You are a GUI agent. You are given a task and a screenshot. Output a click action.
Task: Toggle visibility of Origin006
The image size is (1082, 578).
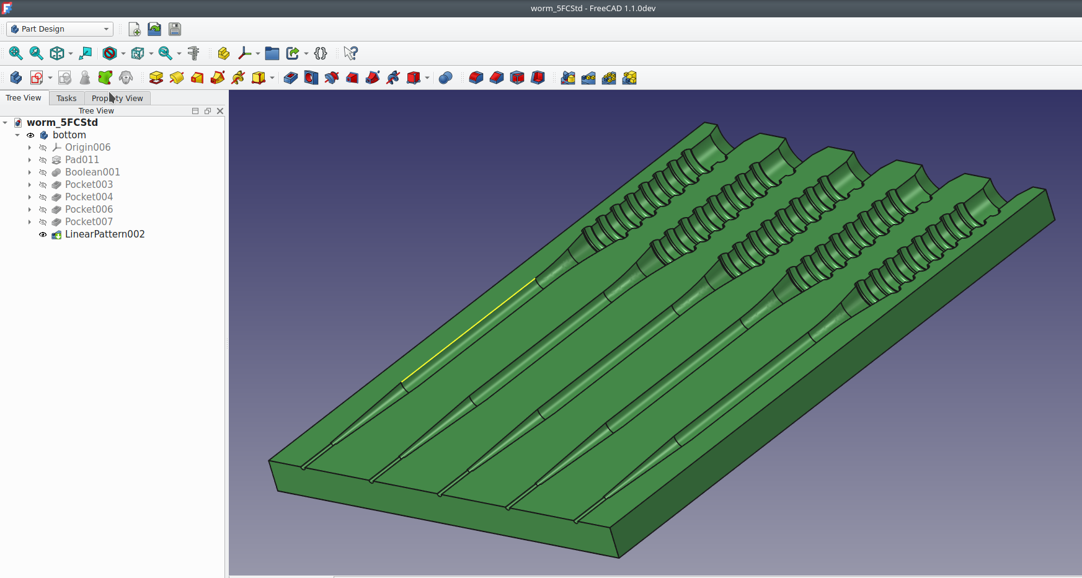(x=43, y=148)
